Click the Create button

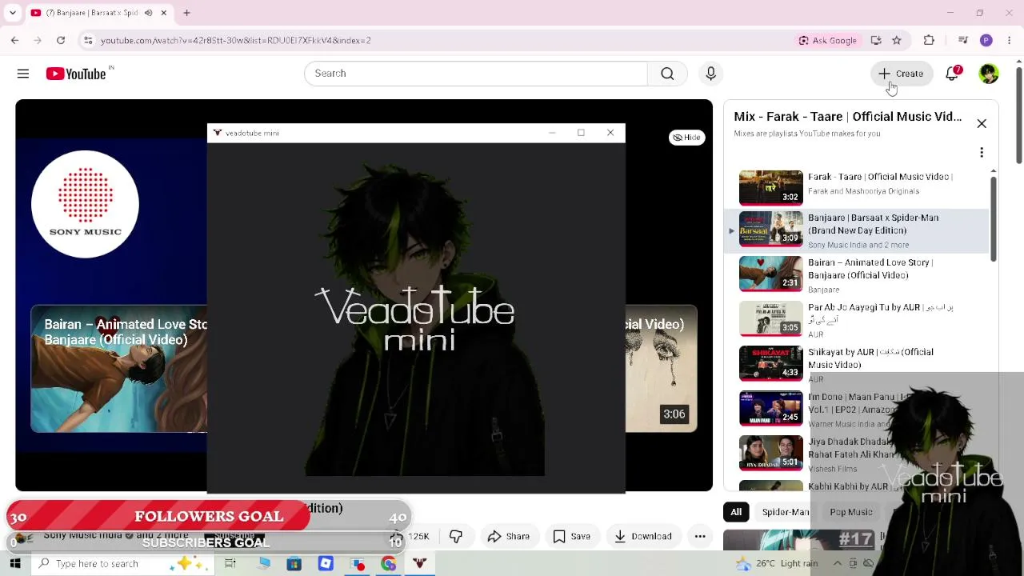[902, 74]
